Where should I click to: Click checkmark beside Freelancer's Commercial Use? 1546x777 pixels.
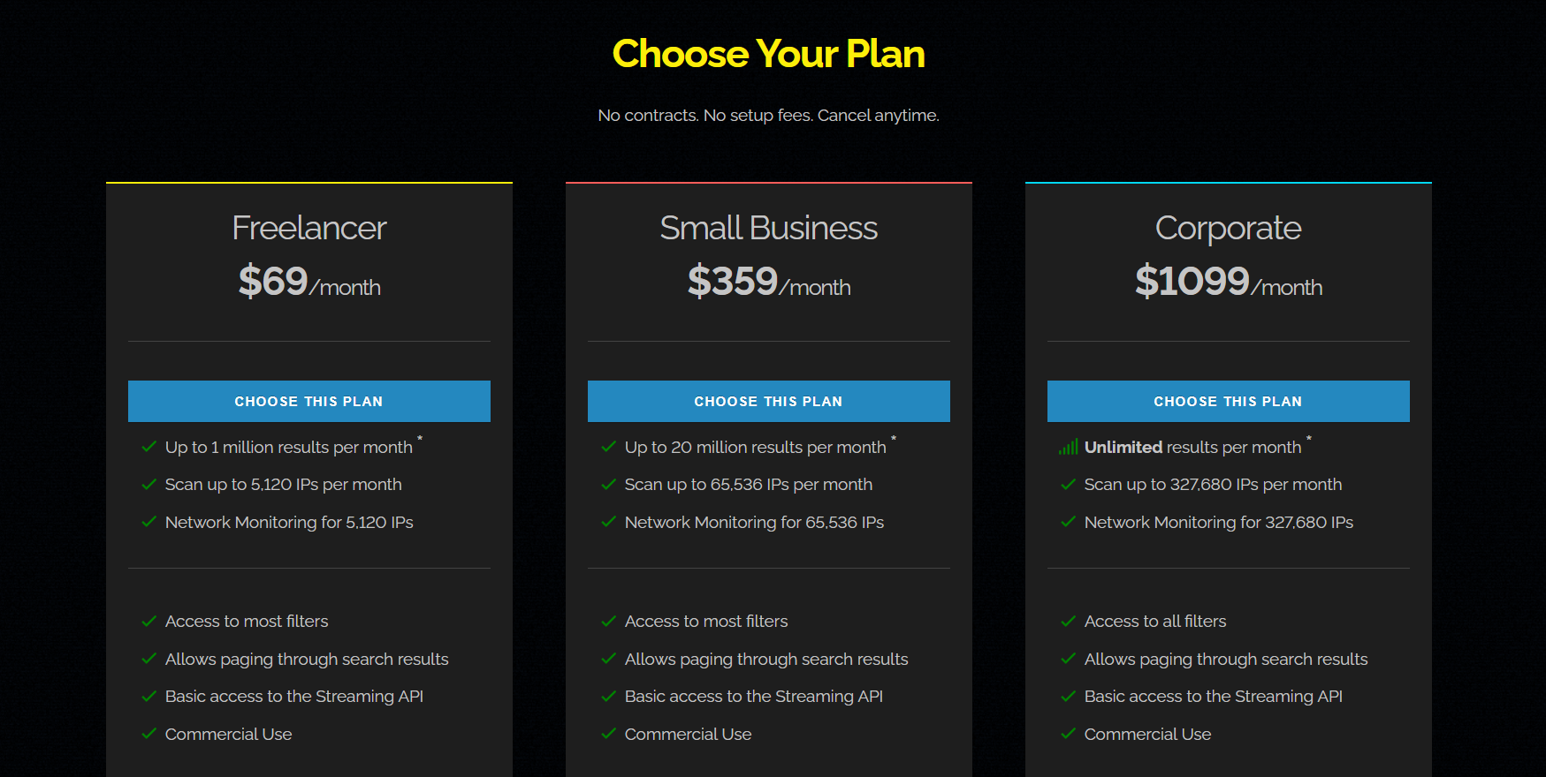[x=149, y=734]
